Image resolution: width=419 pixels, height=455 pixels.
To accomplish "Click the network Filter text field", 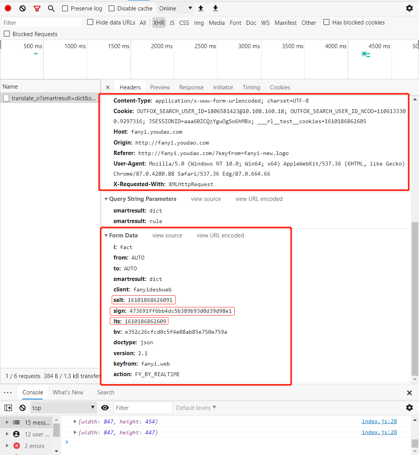I will tap(41, 23).
